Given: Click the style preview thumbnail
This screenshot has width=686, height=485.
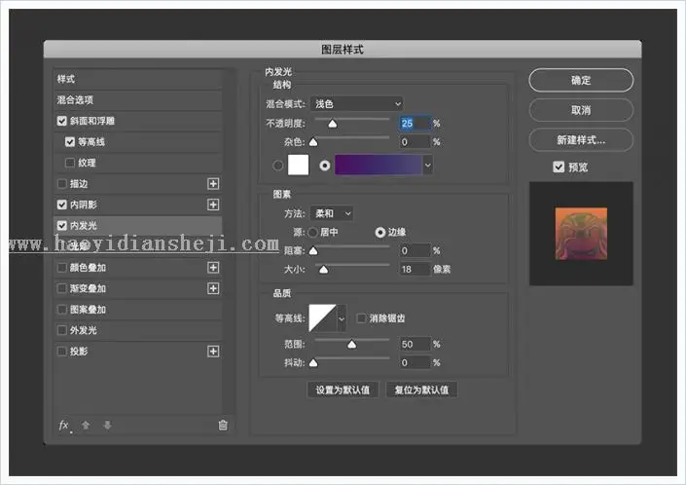Looking at the screenshot, I should 581,234.
